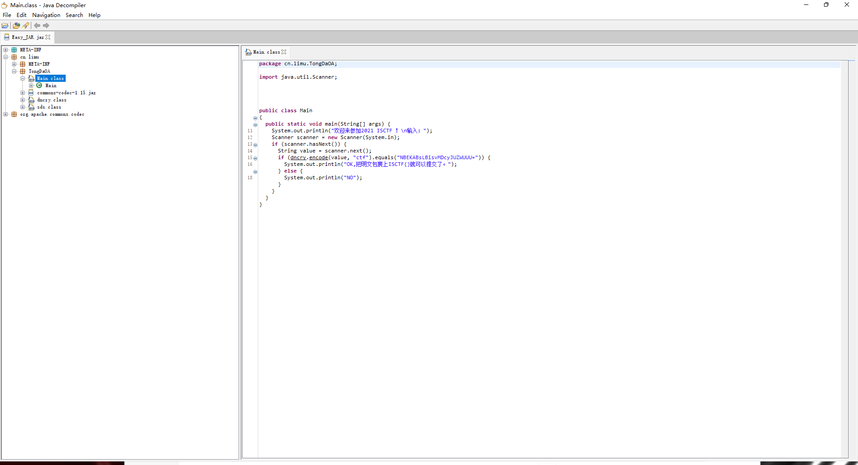Image resolution: width=858 pixels, height=465 pixels.
Task: Open the Navigation menu
Action: tap(46, 15)
